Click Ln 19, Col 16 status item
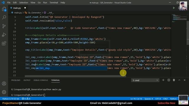Screen dimensions: 189x106 [136, 99]
